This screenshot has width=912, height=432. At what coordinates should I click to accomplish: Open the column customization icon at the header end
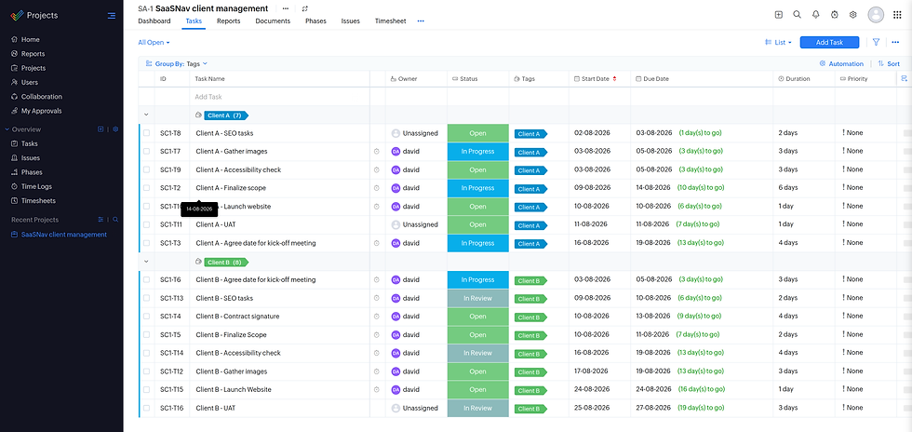coord(904,78)
